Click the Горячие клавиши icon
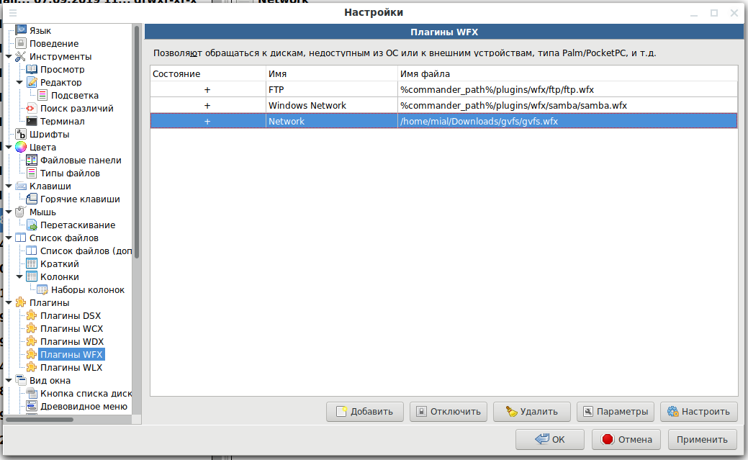The height and width of the screenshot is (460, 748). [32, 199]
